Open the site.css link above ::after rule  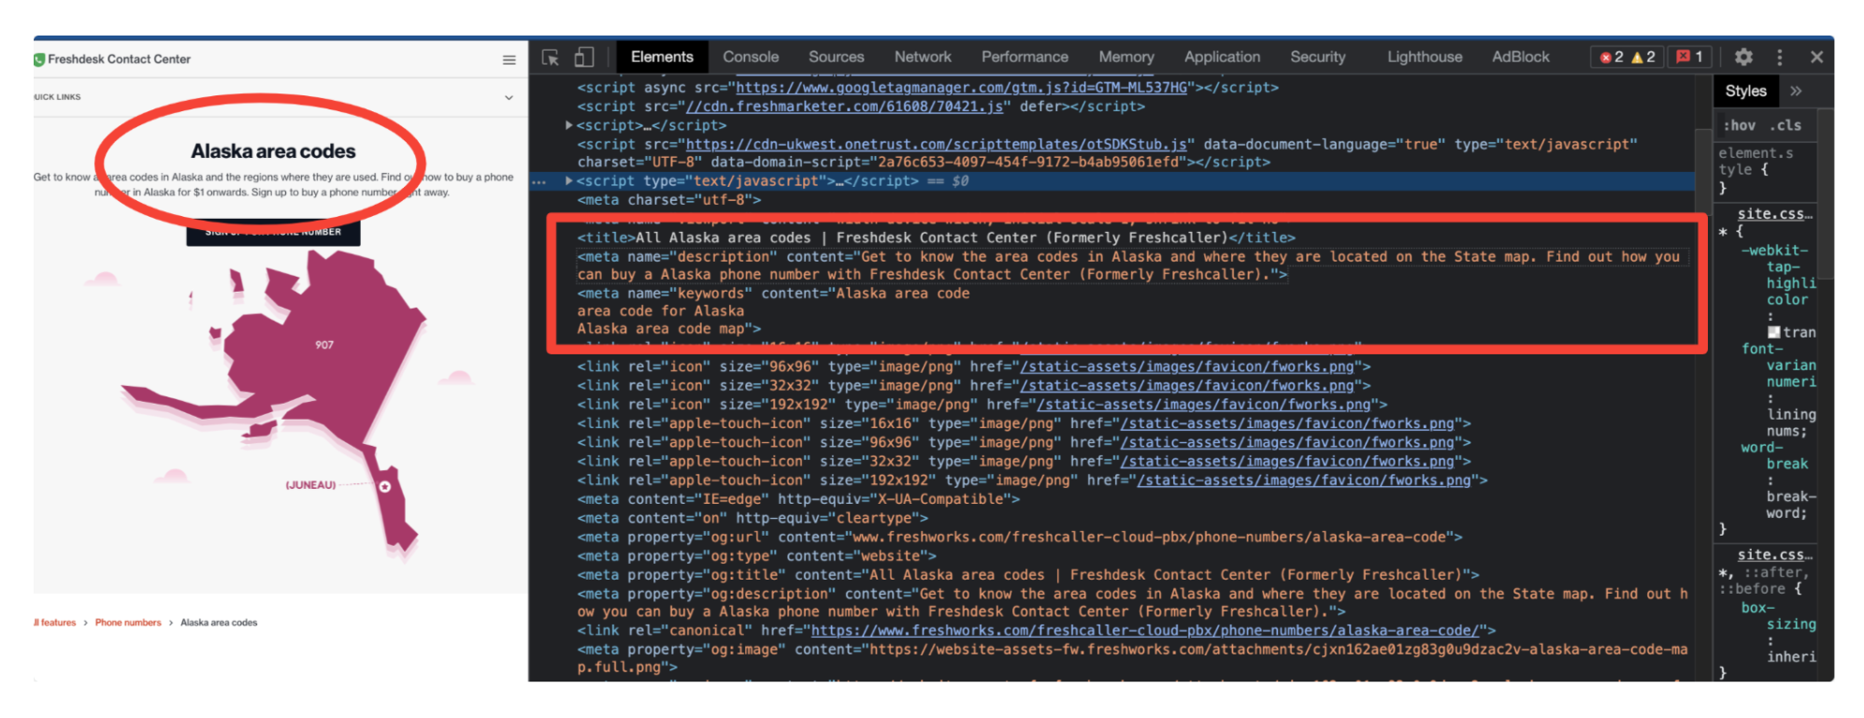tap(1774, 554)
